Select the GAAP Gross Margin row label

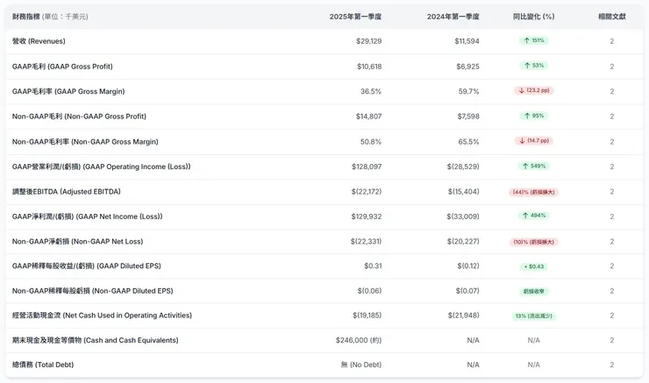(68, 91)
